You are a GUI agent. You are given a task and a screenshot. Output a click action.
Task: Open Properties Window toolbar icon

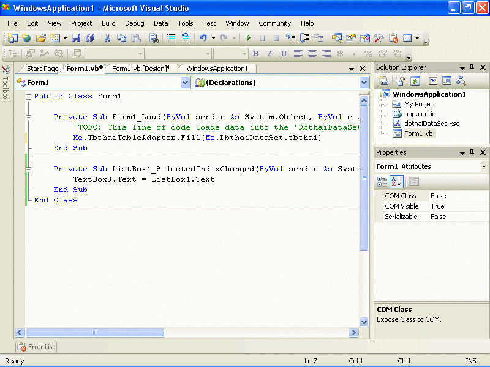click(350, 38)
